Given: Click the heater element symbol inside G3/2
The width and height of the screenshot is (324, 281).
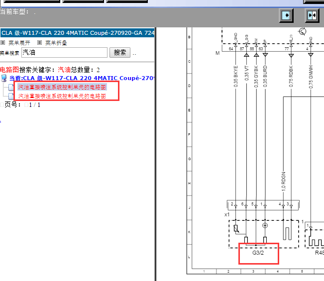Looking at the screenshot, I should (x=287, y=234).
